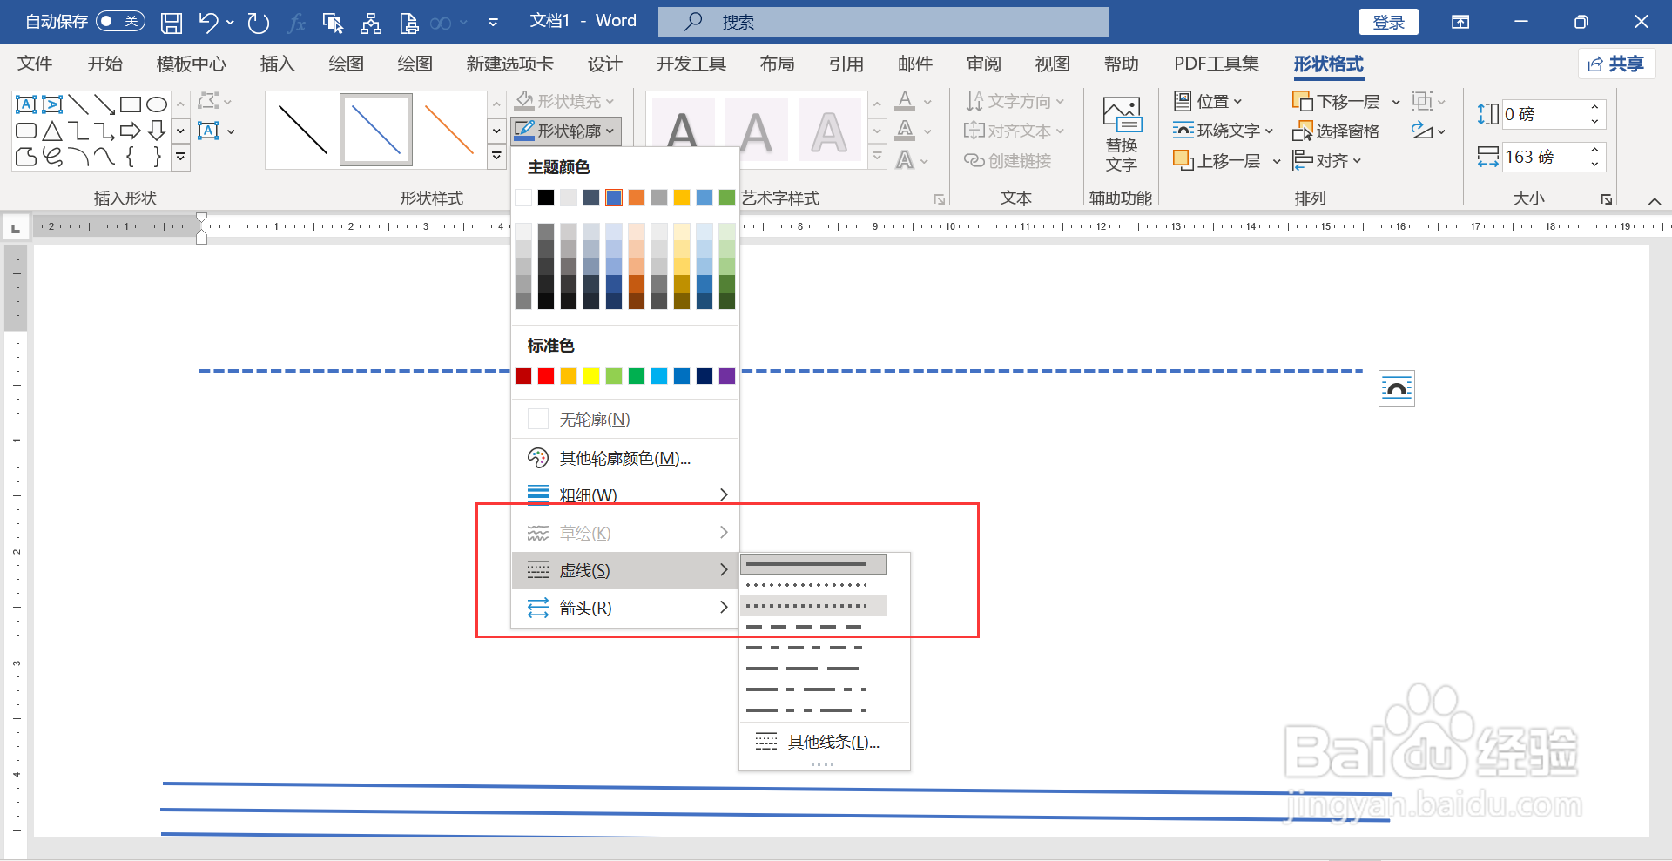The image size is (1672, 861).
Task: Select the right arrow shape icon
Action: click(131, 131)
